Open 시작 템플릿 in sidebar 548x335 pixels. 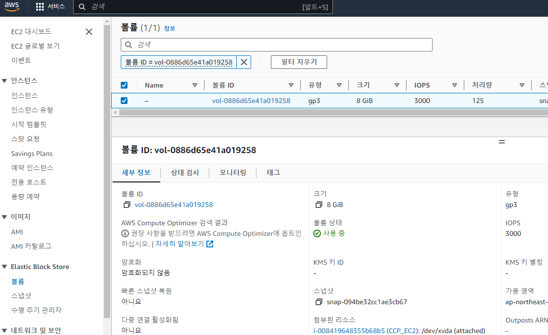(x=29, y=125)
